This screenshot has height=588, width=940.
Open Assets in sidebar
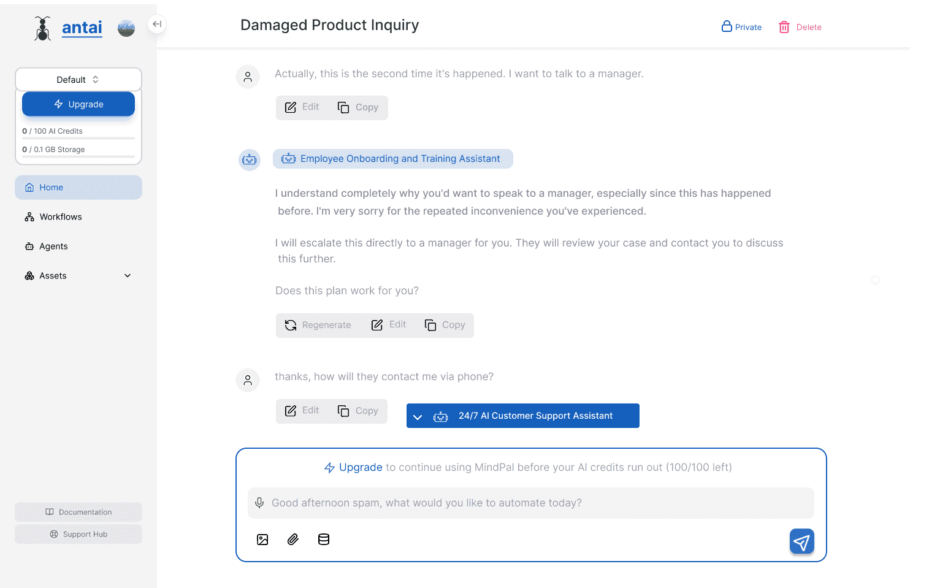coord(78,276)
